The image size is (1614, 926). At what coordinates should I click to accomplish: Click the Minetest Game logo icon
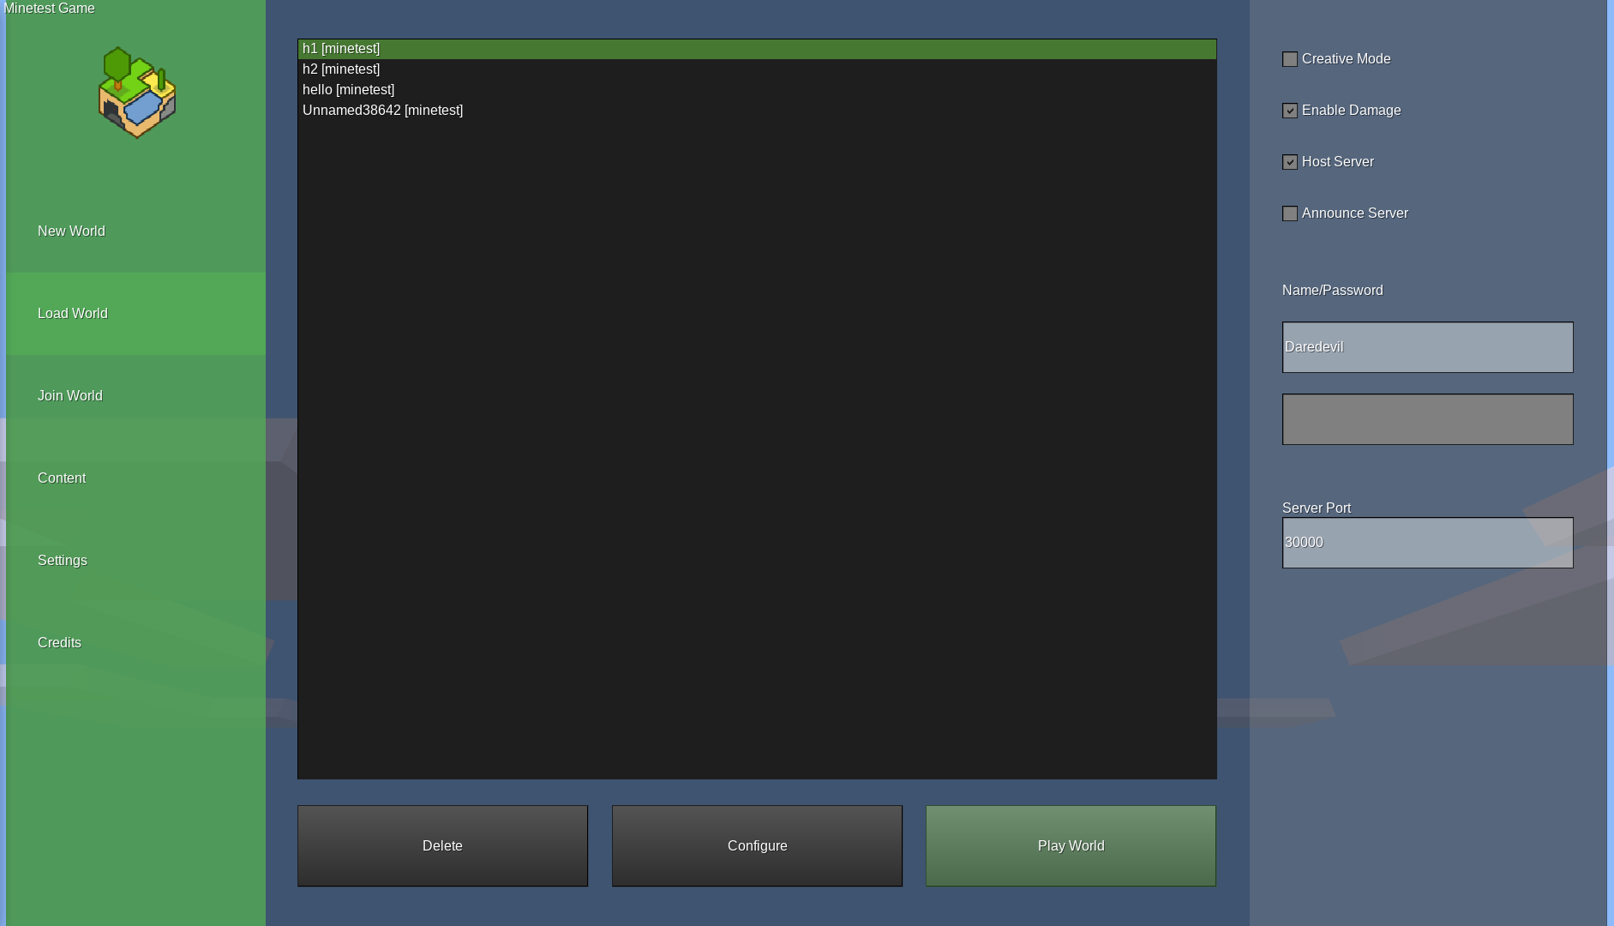(137, 93)
